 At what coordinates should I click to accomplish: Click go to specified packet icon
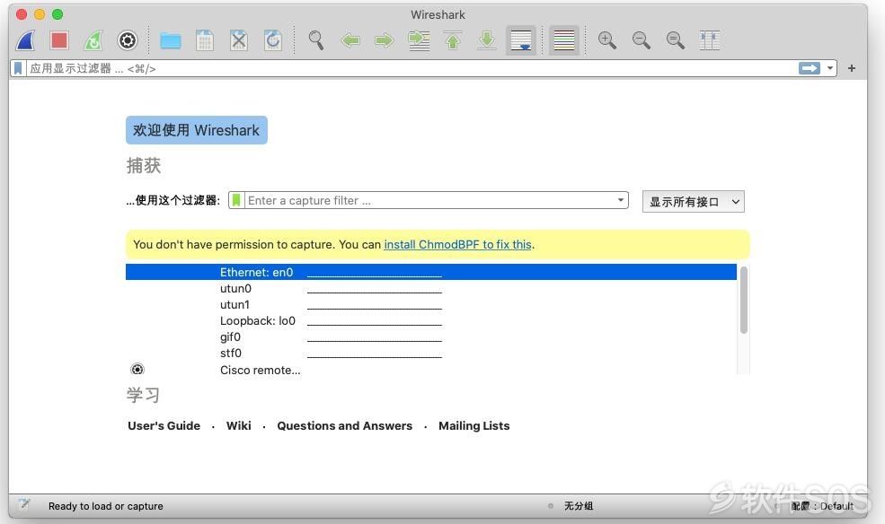pos(419,40)
